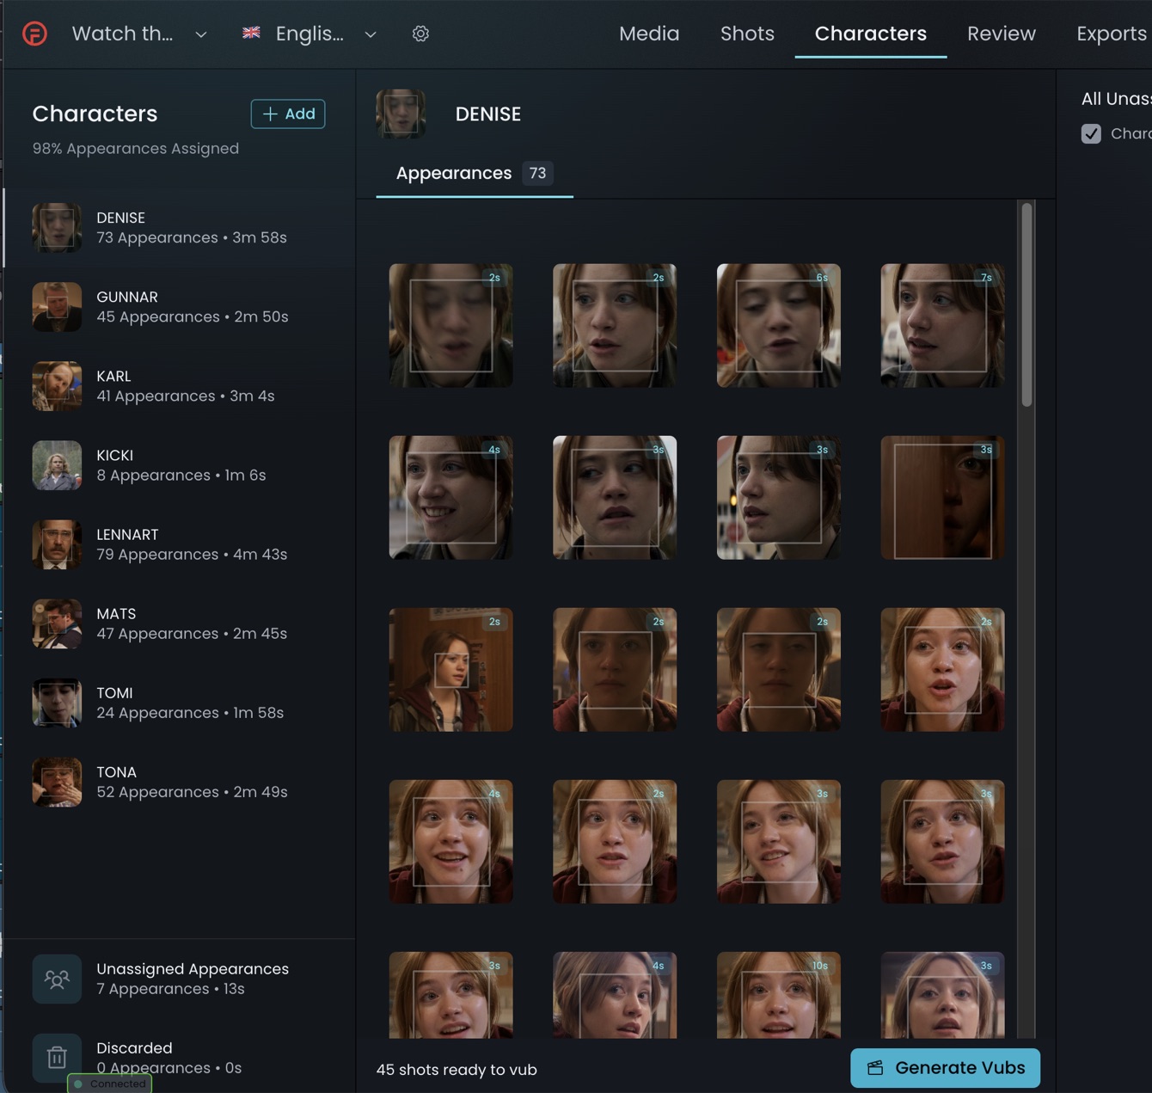Select the Characters tab
Viewport: 1152px width, 1093px height.
click(x=871, y=34)
